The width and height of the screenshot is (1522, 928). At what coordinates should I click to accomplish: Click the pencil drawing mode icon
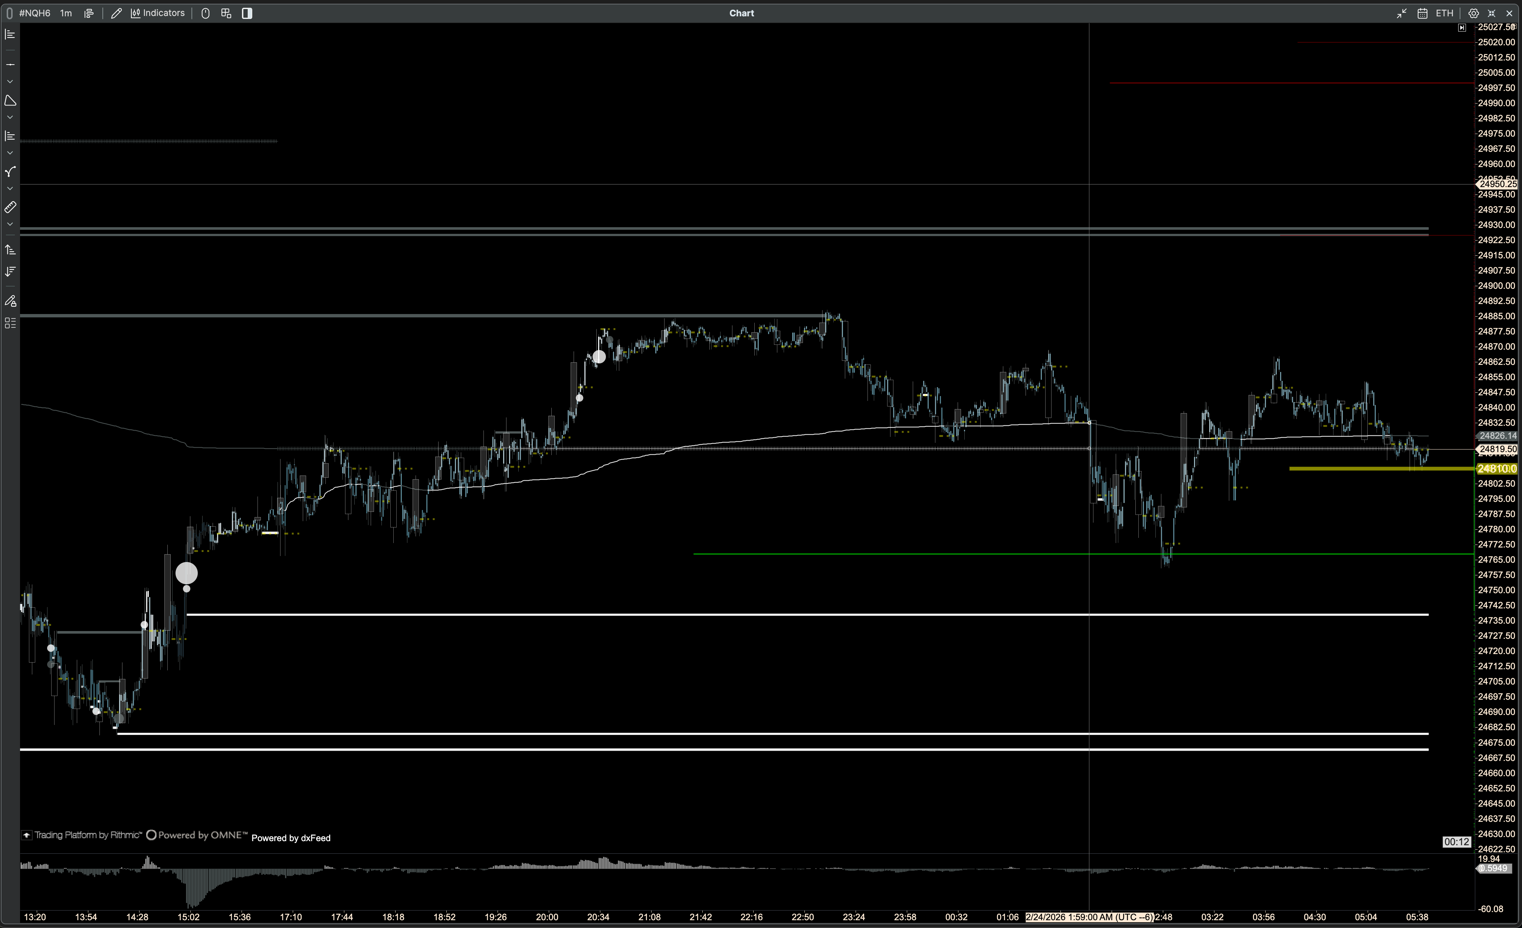pos(116,13)
